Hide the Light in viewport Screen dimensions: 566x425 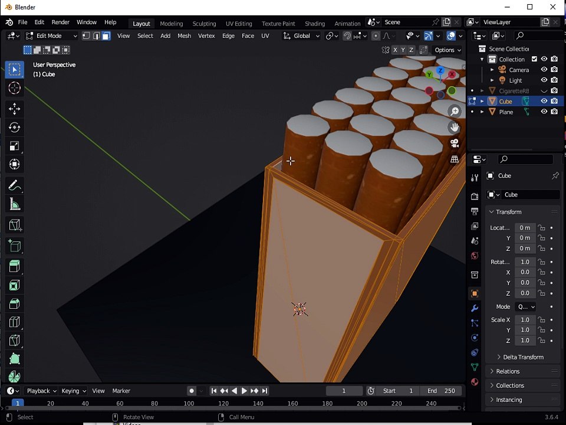(544, 80)
